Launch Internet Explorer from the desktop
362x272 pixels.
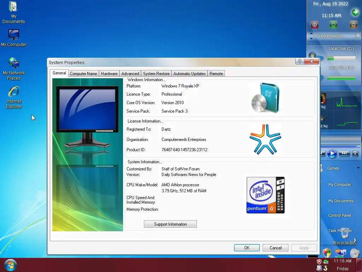tap(14, 97)
